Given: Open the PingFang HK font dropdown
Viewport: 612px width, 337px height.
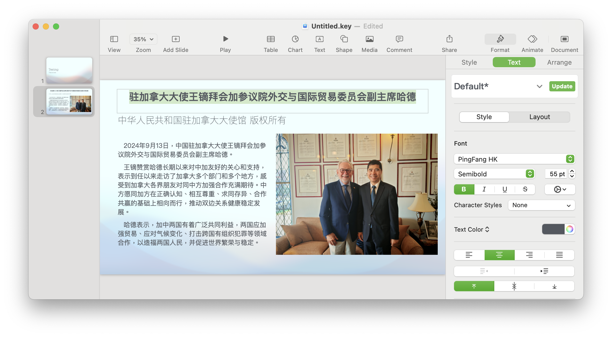Looking at the screenshot, I should [x=514, y=159].
